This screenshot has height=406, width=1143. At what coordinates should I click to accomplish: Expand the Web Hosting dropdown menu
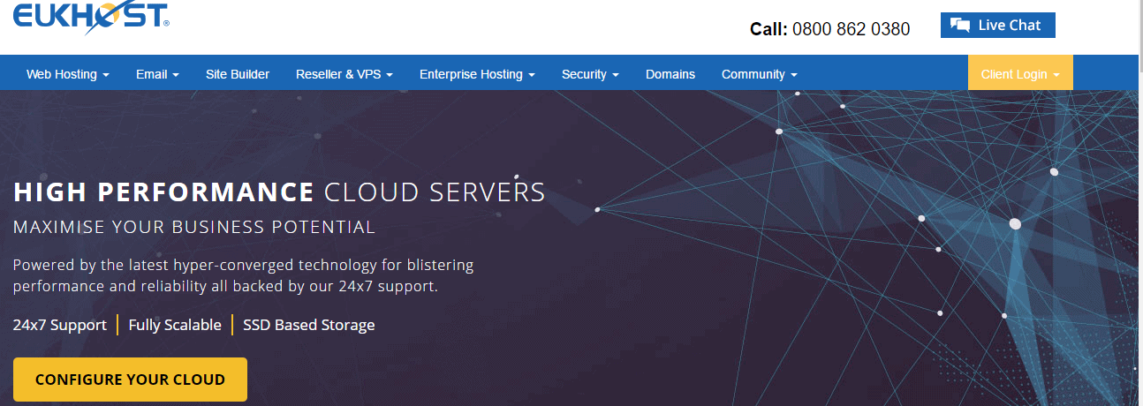coord(68,74)
